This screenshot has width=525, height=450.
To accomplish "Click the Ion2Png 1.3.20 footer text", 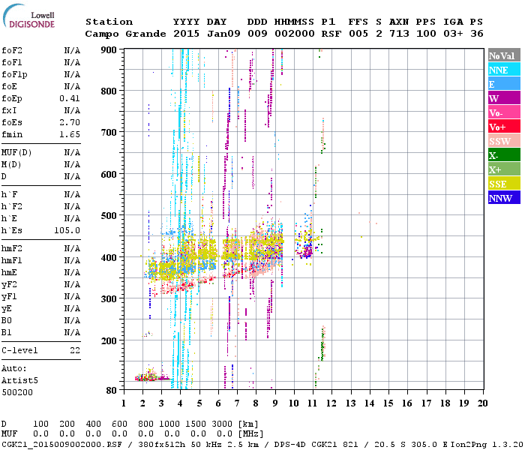I will [x=487, y=444].
